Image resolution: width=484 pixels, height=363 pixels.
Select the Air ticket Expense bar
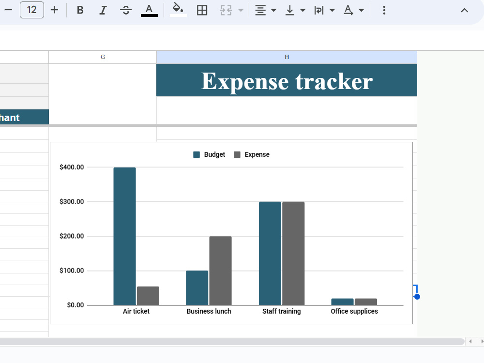(148, 296)
